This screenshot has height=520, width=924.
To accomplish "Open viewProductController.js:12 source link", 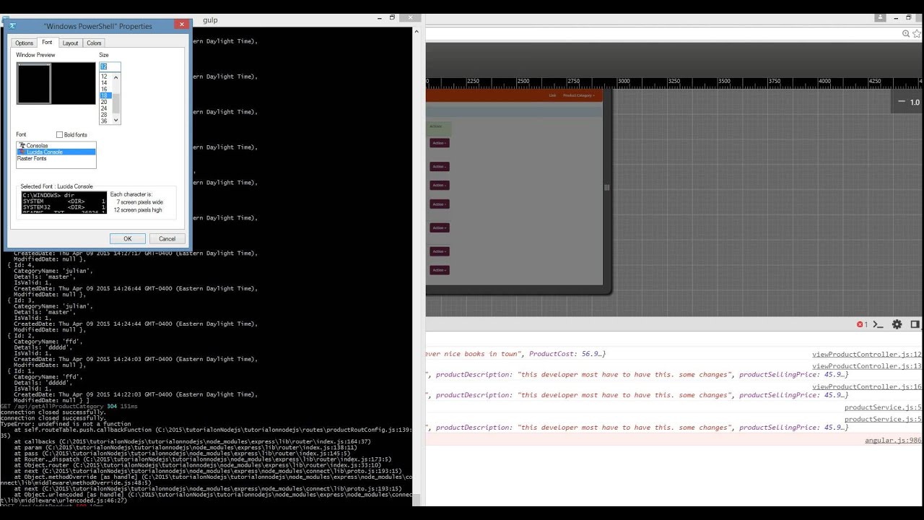I will pyautogui.click(x=867, y=355).
